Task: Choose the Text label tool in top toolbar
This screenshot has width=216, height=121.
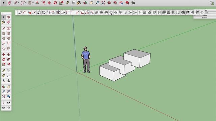Action: tap(74, 3)
